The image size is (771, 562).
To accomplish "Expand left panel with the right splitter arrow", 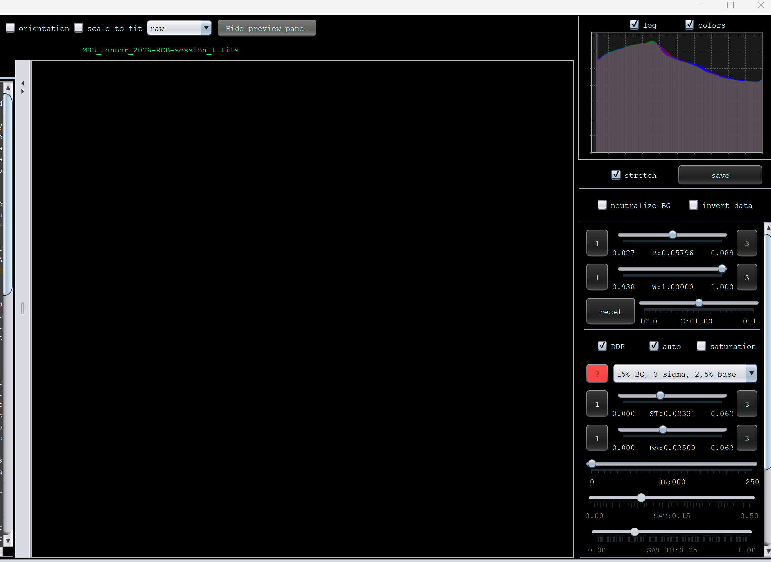I will click(x=22, y=91).
